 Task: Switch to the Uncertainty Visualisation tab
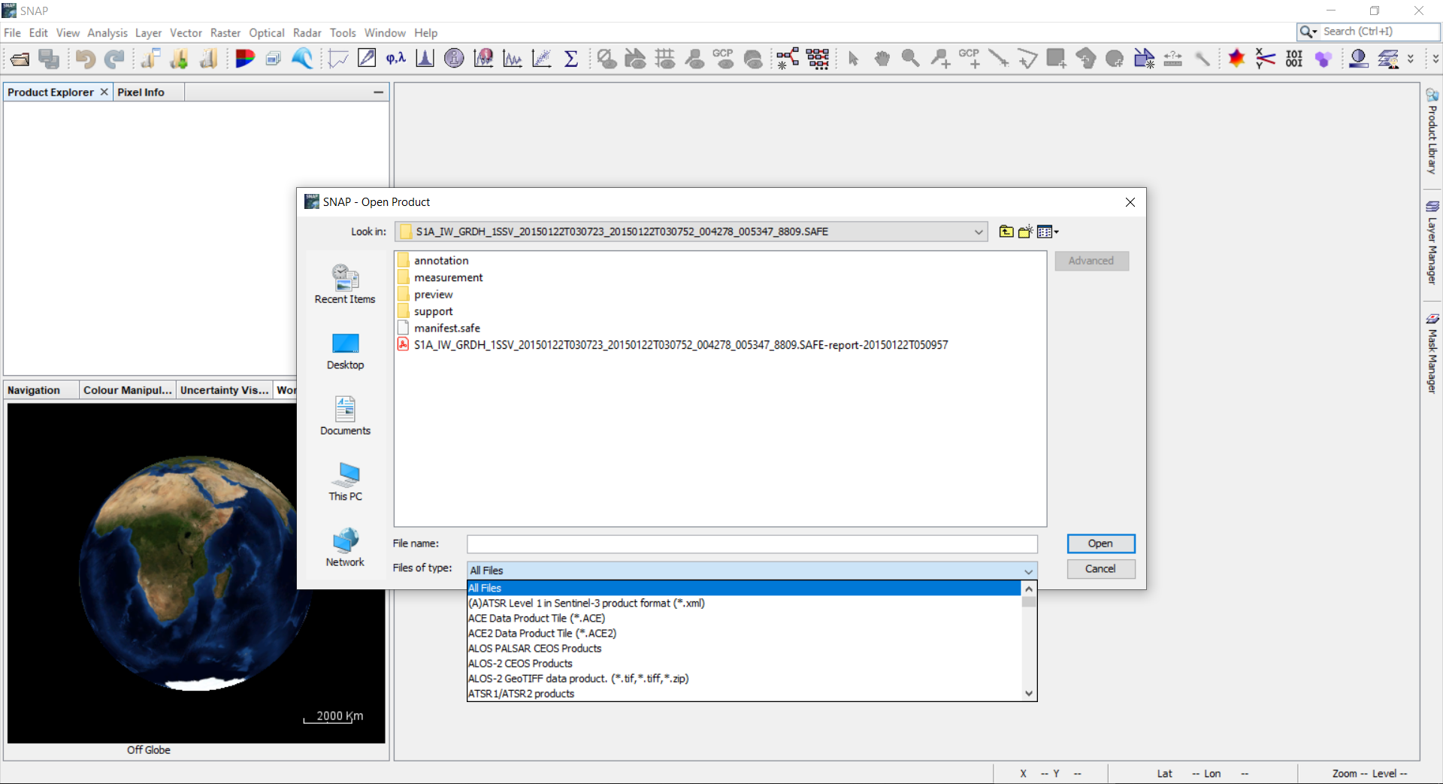pos(224,390)
